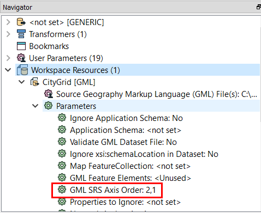Click the Navigator panel title
The height and width of the screenshot is (213, 261).
[x=17, y=8]
